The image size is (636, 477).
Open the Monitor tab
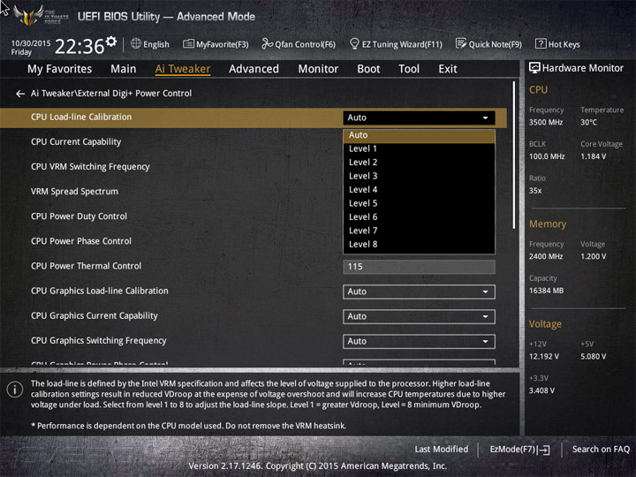318,69
